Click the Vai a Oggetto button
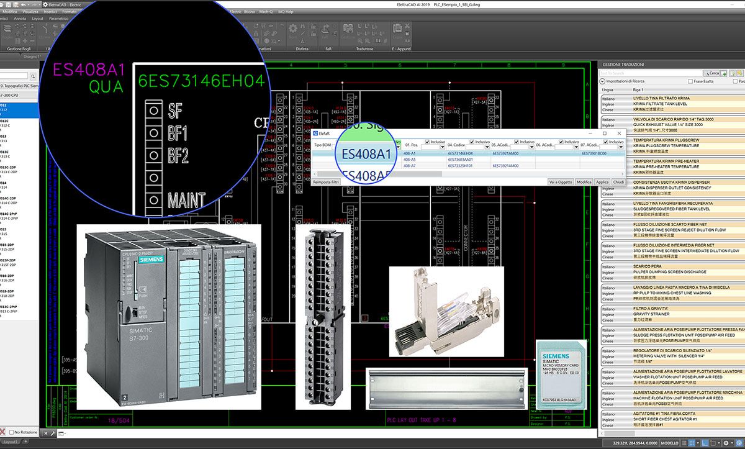745x449 pixels. click(x=561, y=182)
